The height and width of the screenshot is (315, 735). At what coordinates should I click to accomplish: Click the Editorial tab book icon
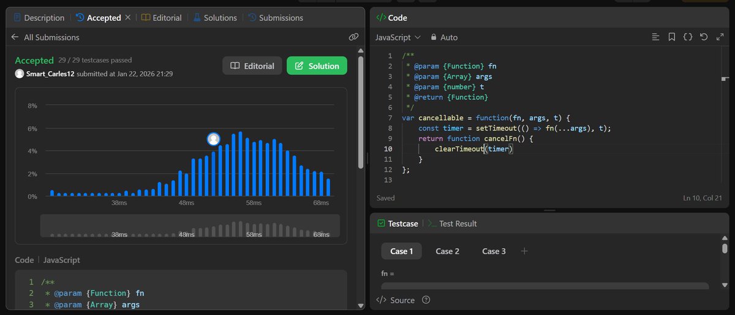(145, 18)
